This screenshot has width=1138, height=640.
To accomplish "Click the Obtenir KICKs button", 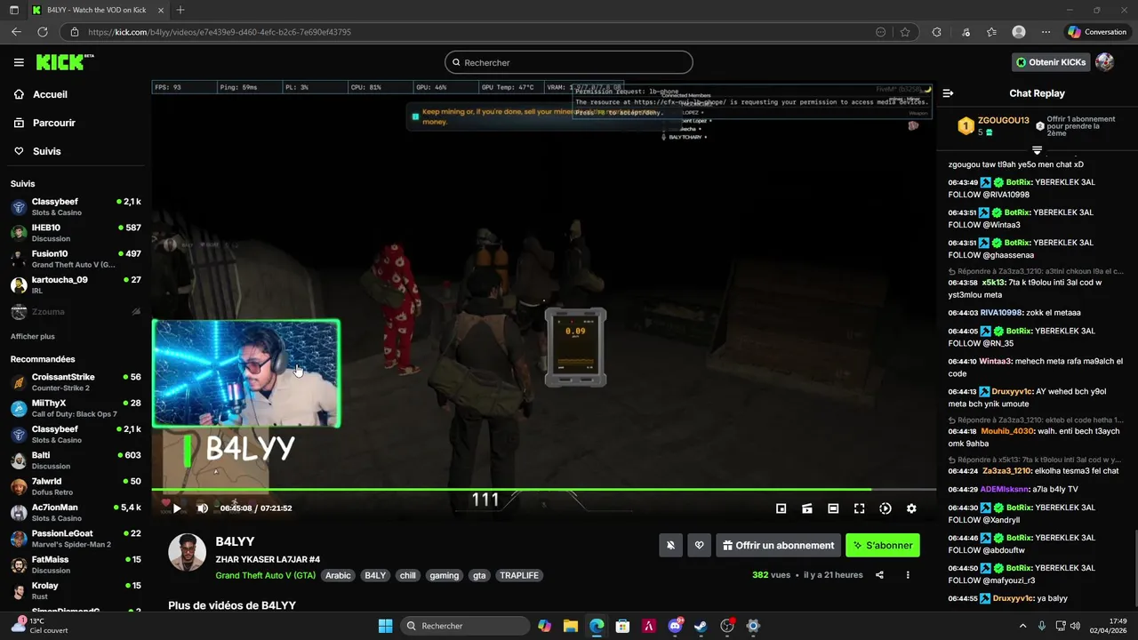I will click(1051, 62).
